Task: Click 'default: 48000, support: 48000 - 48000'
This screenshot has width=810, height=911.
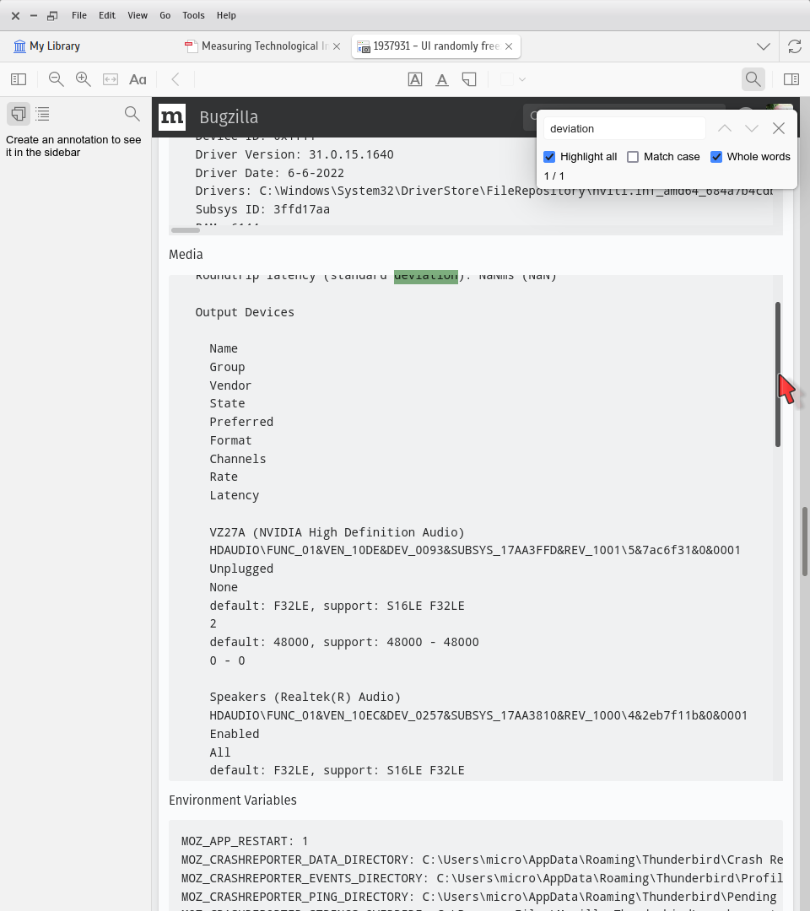Action: click(344, 642)
